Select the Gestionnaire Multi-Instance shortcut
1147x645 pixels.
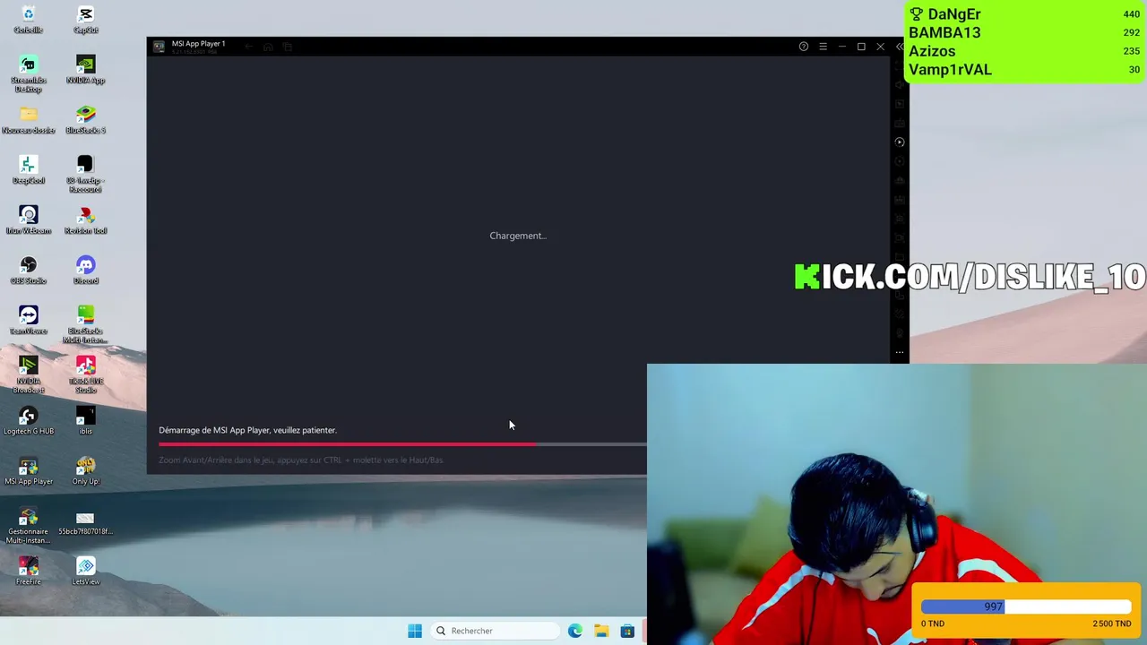28,525
